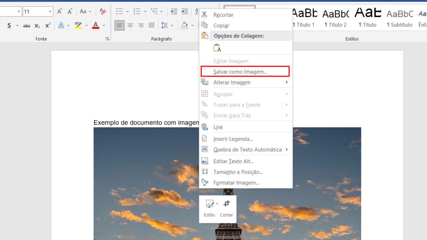
Task: Insert multilevel list
Action: point(154,11)
